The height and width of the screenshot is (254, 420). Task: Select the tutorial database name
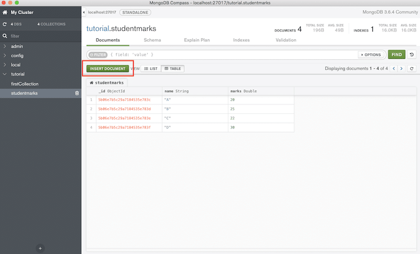tap(18, 74)
